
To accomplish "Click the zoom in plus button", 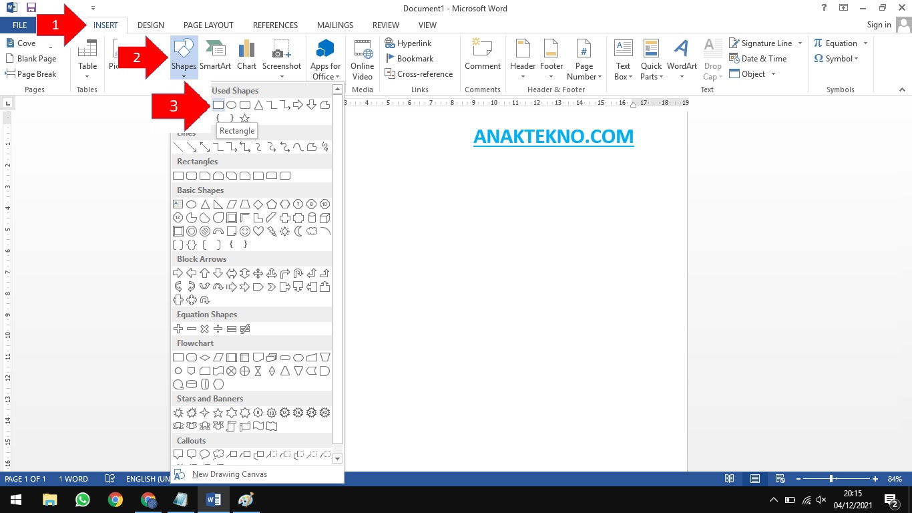I will tap(875, 479).
